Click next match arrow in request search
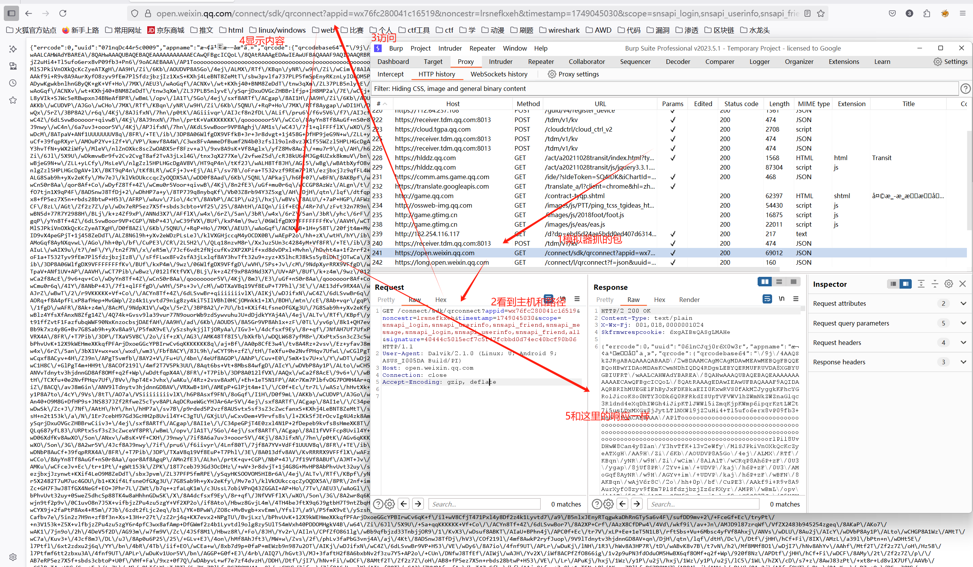The height and width of the screenshot is (567, 973). 418,504
